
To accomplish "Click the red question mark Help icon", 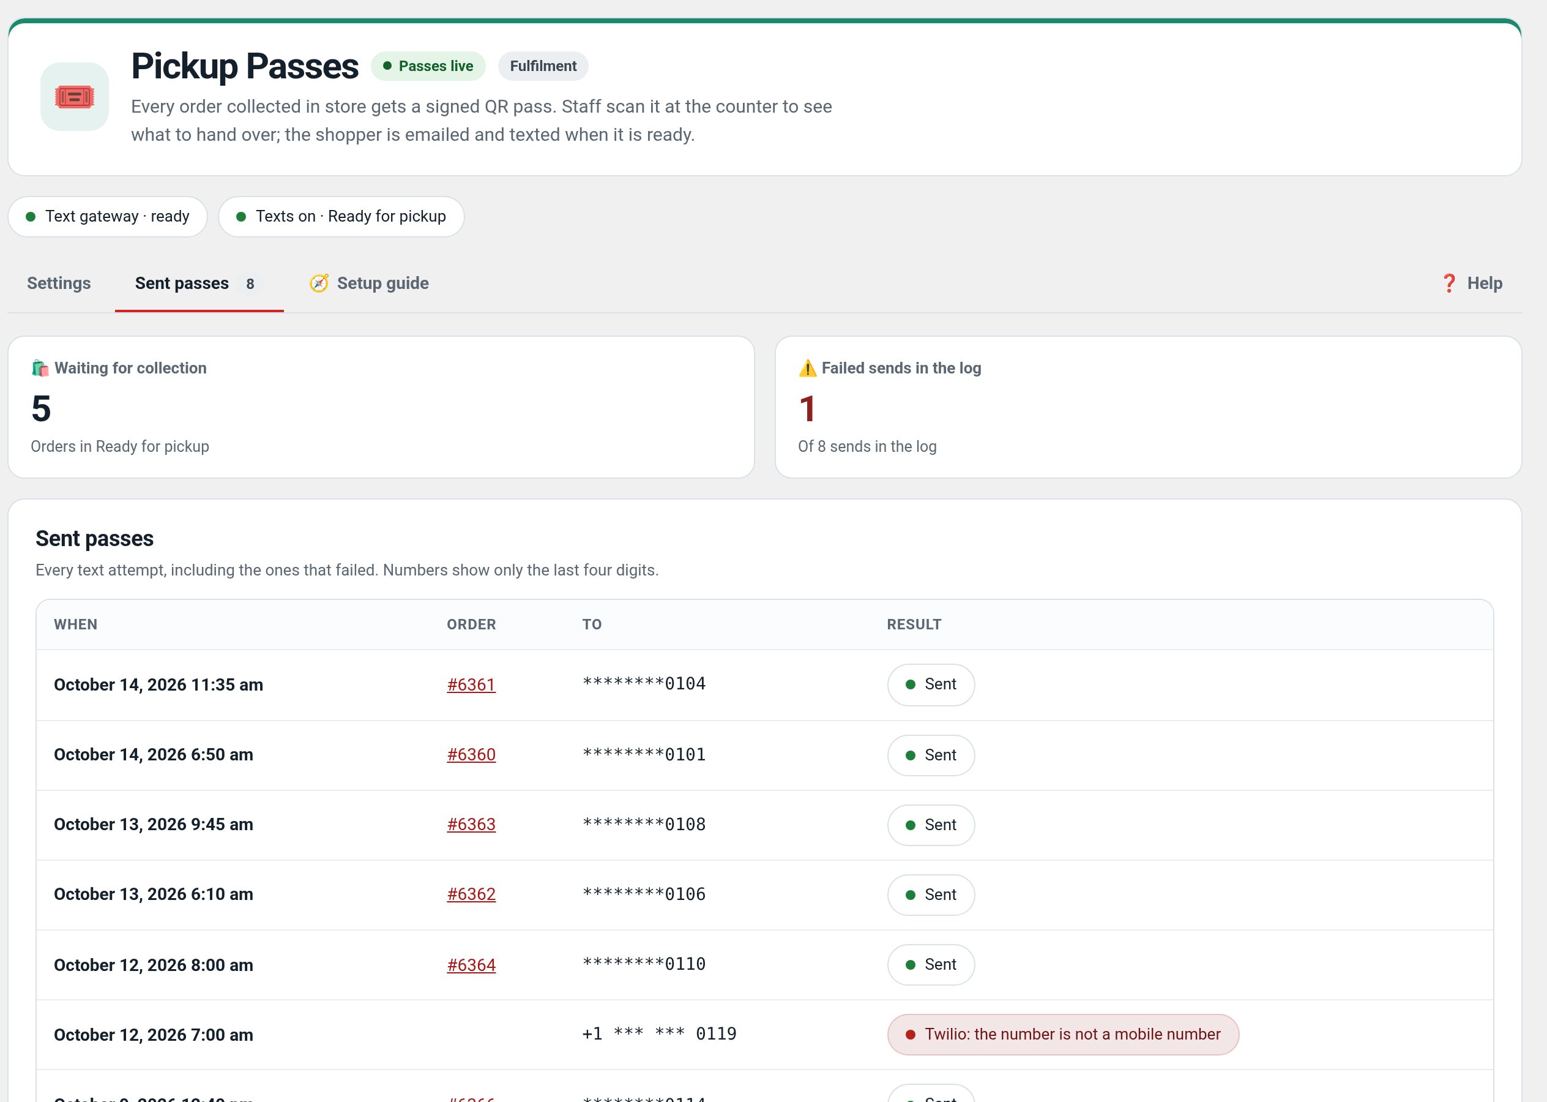I will (1448, 283).
